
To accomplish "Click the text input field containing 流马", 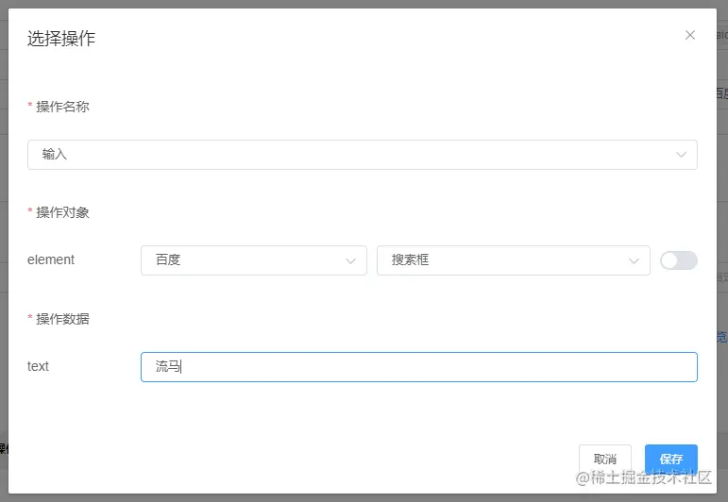I will point(419,367).
